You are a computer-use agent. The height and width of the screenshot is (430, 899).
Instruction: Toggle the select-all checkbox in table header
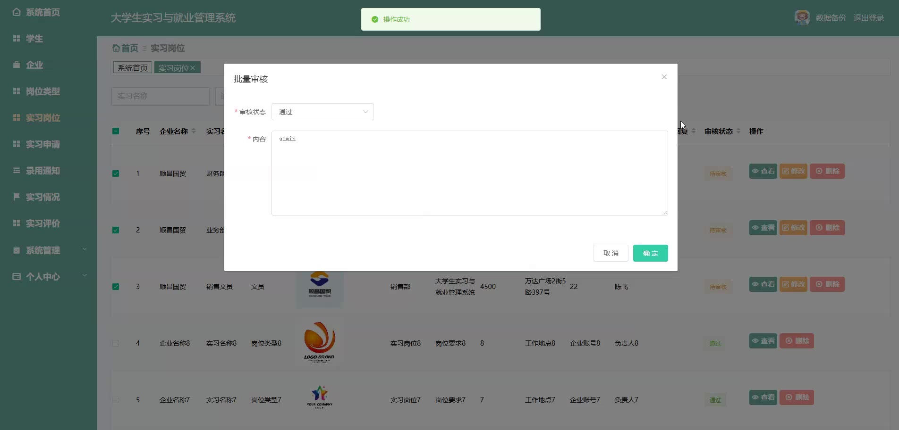[x=116, y=131]
